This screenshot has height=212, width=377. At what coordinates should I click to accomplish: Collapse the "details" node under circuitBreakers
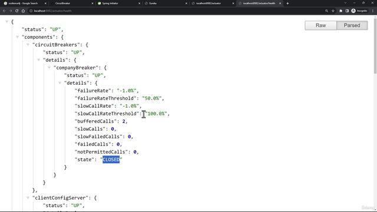[x=38, y=60]
